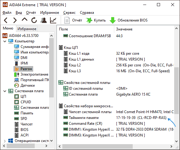
Task: Select the ЦП tree item
Action: [20, 97]
